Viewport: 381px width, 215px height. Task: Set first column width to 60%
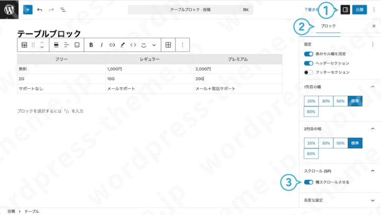tap(311, 112)
